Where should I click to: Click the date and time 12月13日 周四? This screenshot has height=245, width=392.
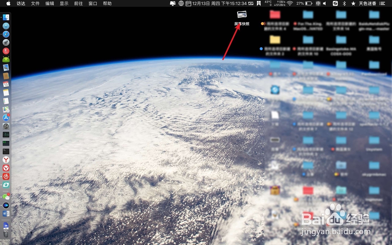219,4
